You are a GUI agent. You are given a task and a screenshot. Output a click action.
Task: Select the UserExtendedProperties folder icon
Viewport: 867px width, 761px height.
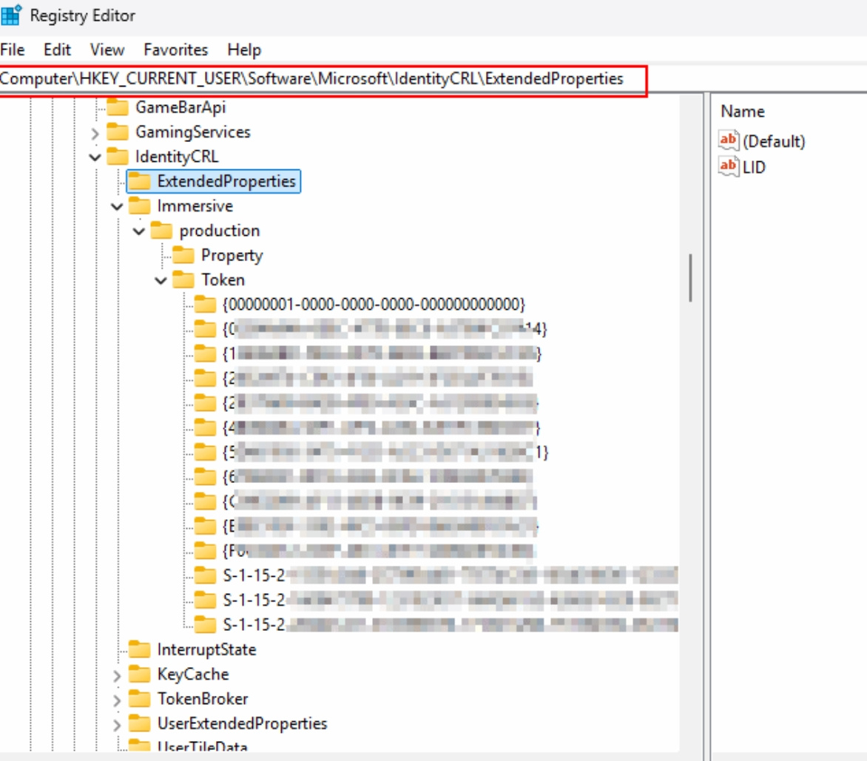(x=139, y=723)
